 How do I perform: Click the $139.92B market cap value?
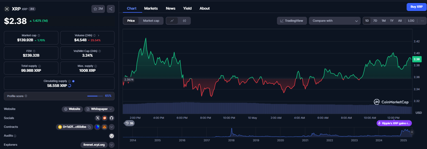(25, 40)
